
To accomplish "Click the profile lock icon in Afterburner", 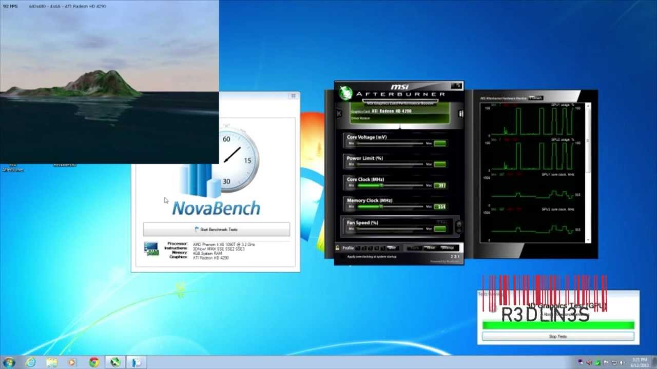I will click(x=337, y=248).
